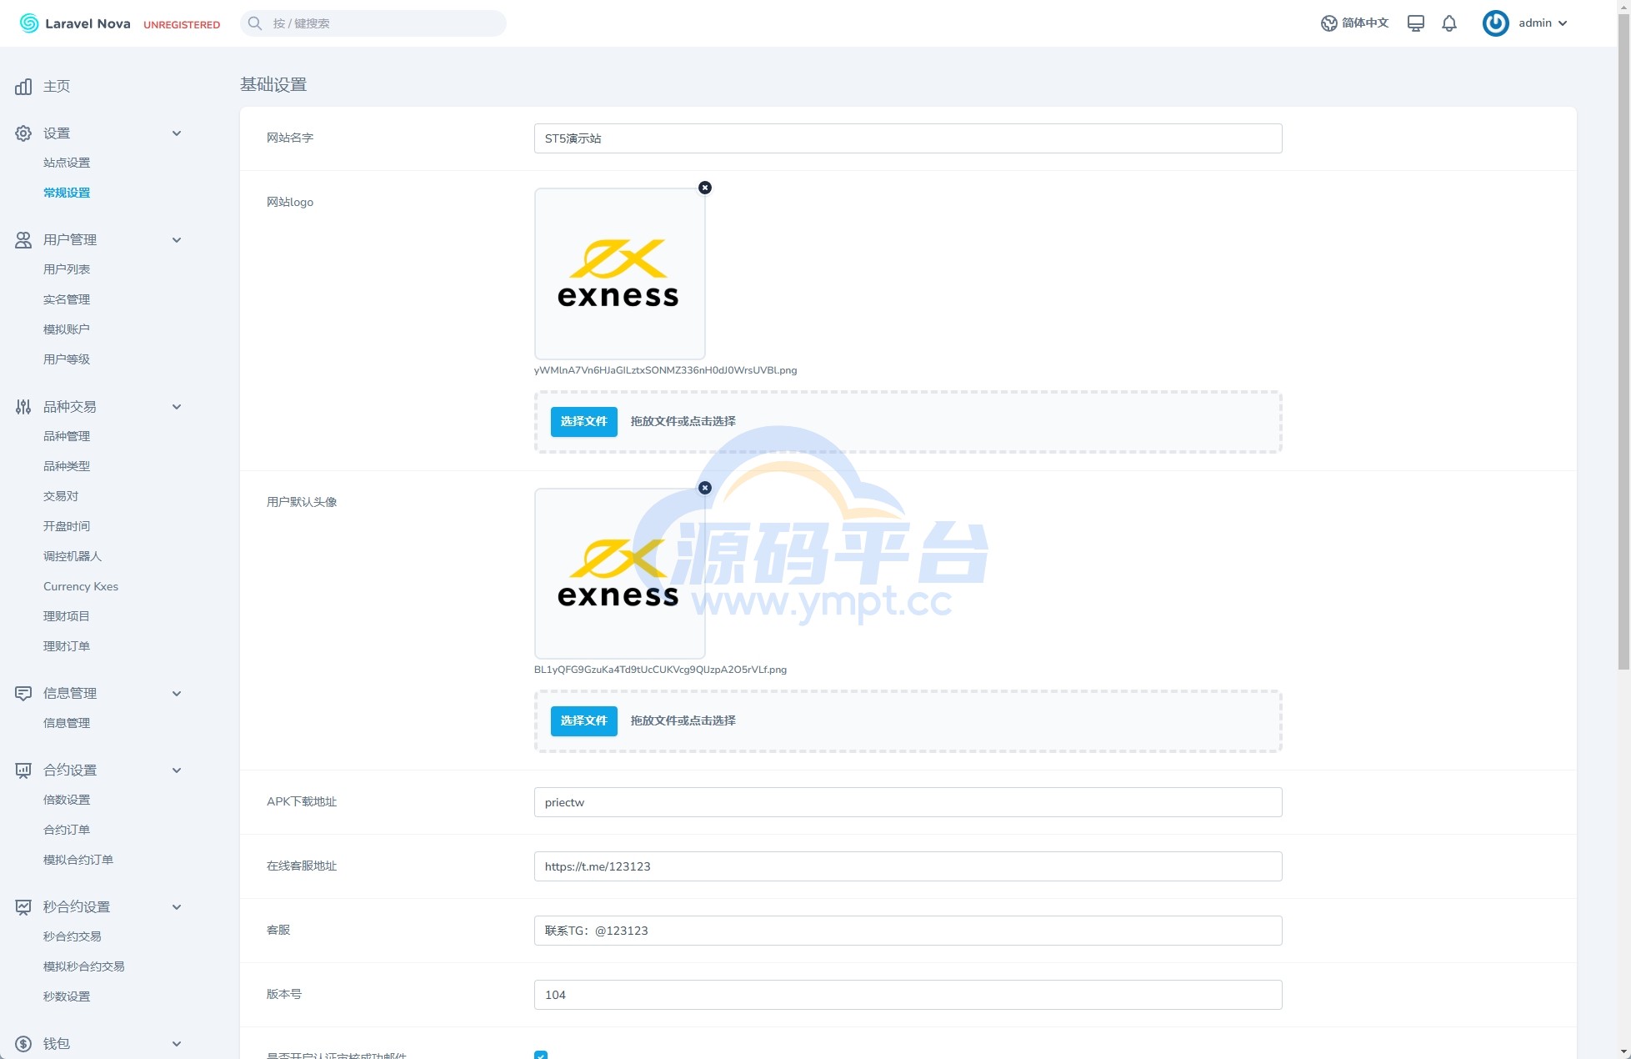
Task: Open 实名管理 page
Action: [x=67, y=299]
